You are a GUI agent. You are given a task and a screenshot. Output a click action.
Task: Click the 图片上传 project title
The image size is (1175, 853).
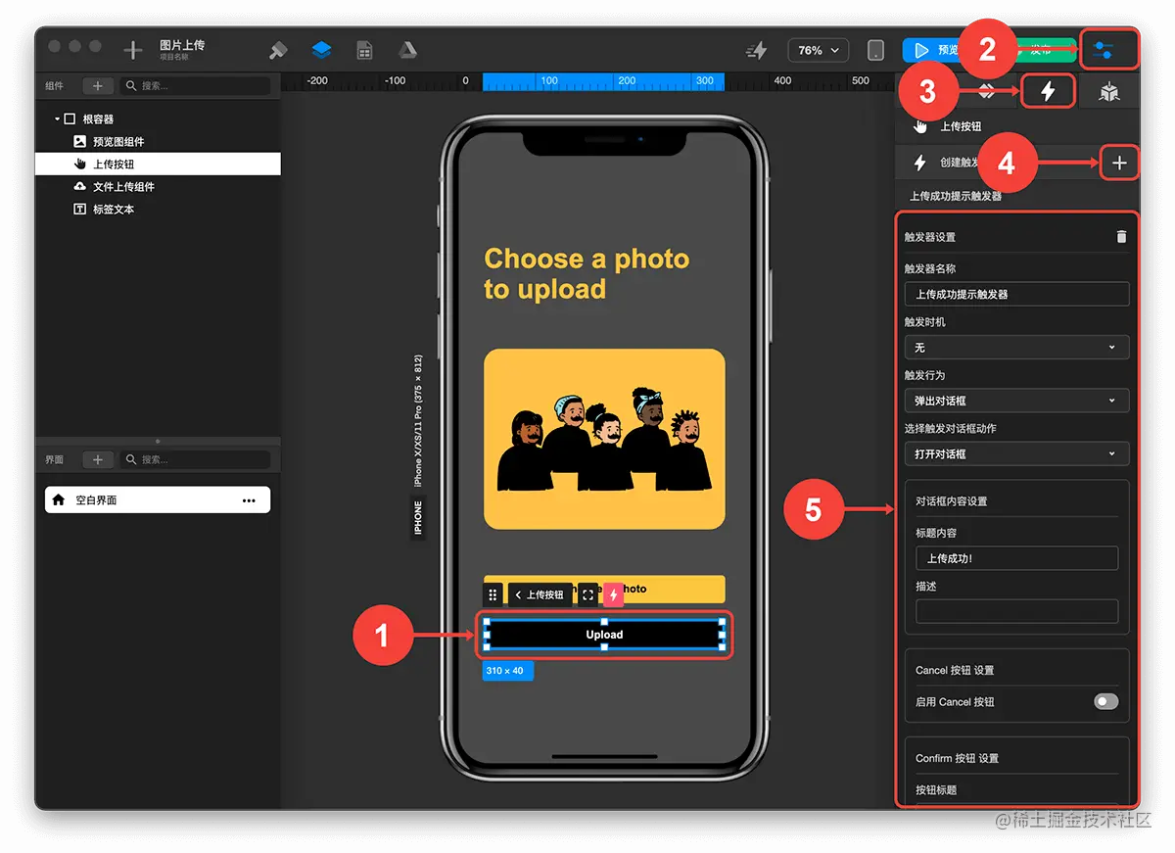tap(182, 45)
